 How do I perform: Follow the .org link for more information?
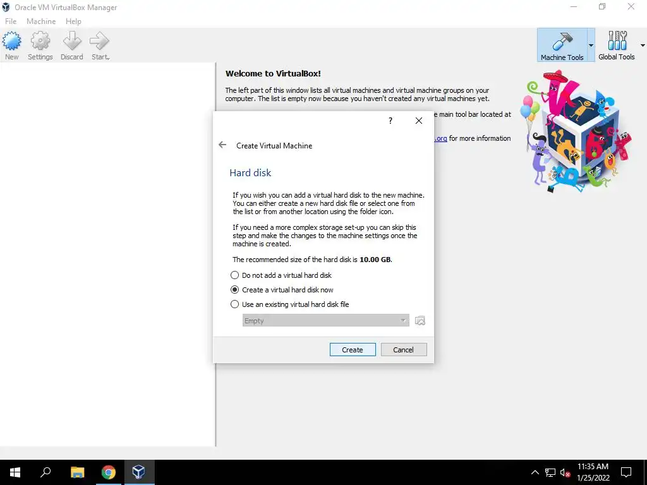(x=441, y=138)
